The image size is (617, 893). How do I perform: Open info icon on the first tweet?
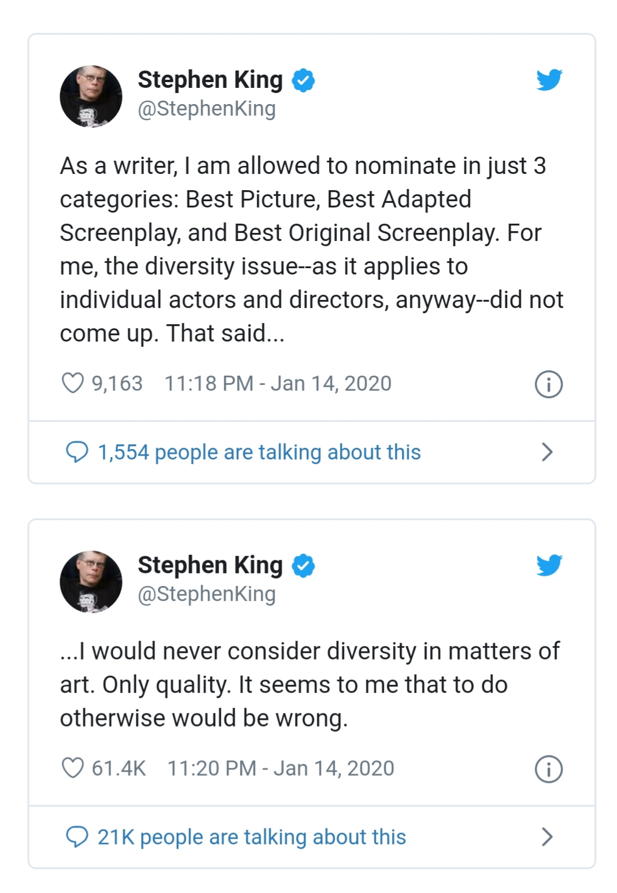(548, 384)
